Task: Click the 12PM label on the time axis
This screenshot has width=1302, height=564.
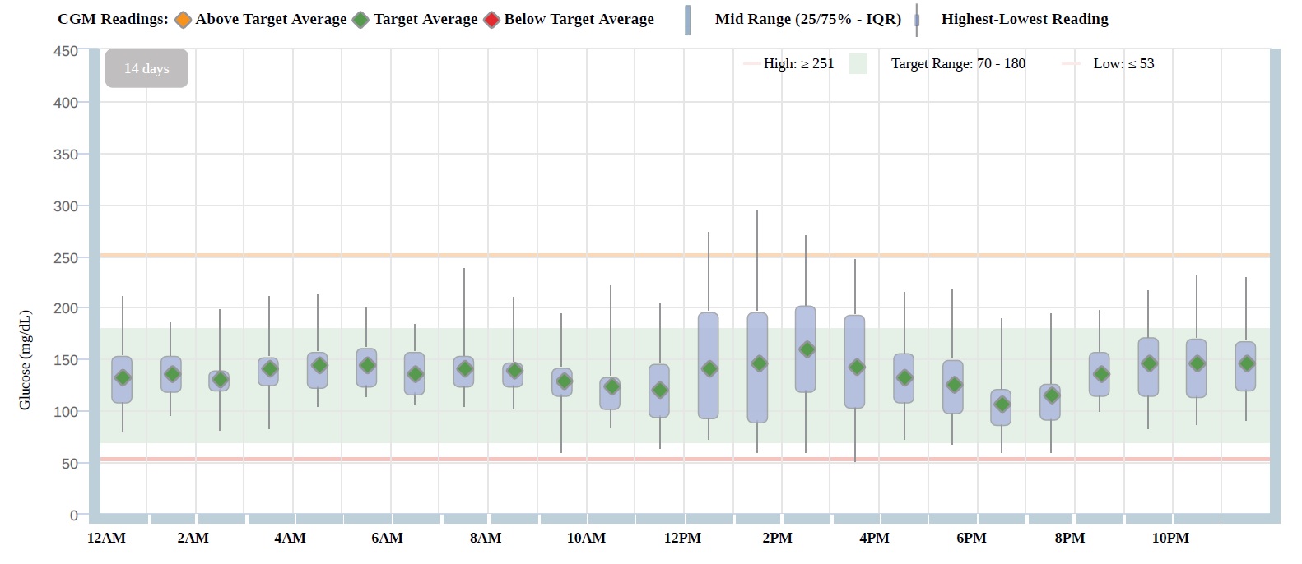Action: [x=682, y=538]
